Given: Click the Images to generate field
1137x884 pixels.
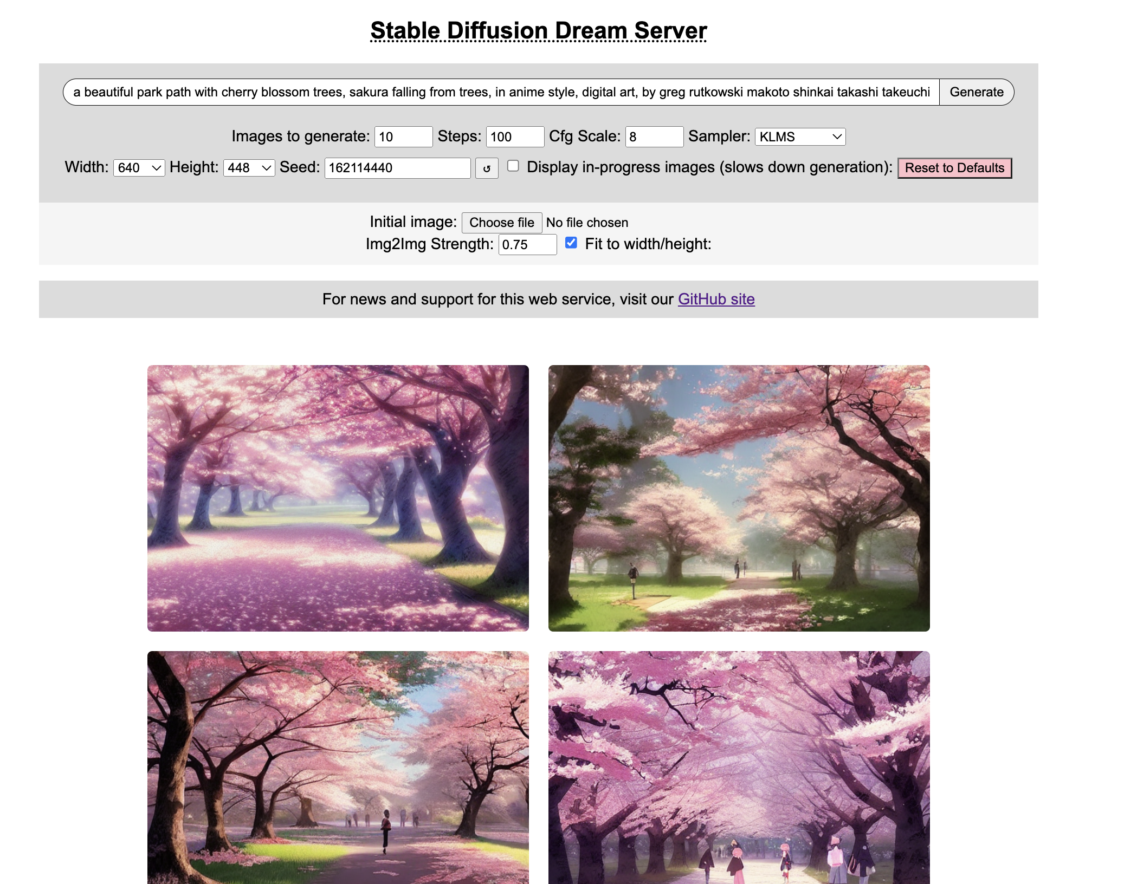Looking at the screenshot, I should coord(403,136).
